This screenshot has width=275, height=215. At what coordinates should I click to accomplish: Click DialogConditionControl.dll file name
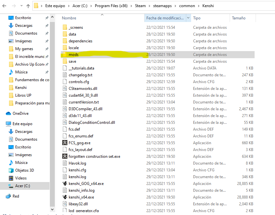point(92,123)
